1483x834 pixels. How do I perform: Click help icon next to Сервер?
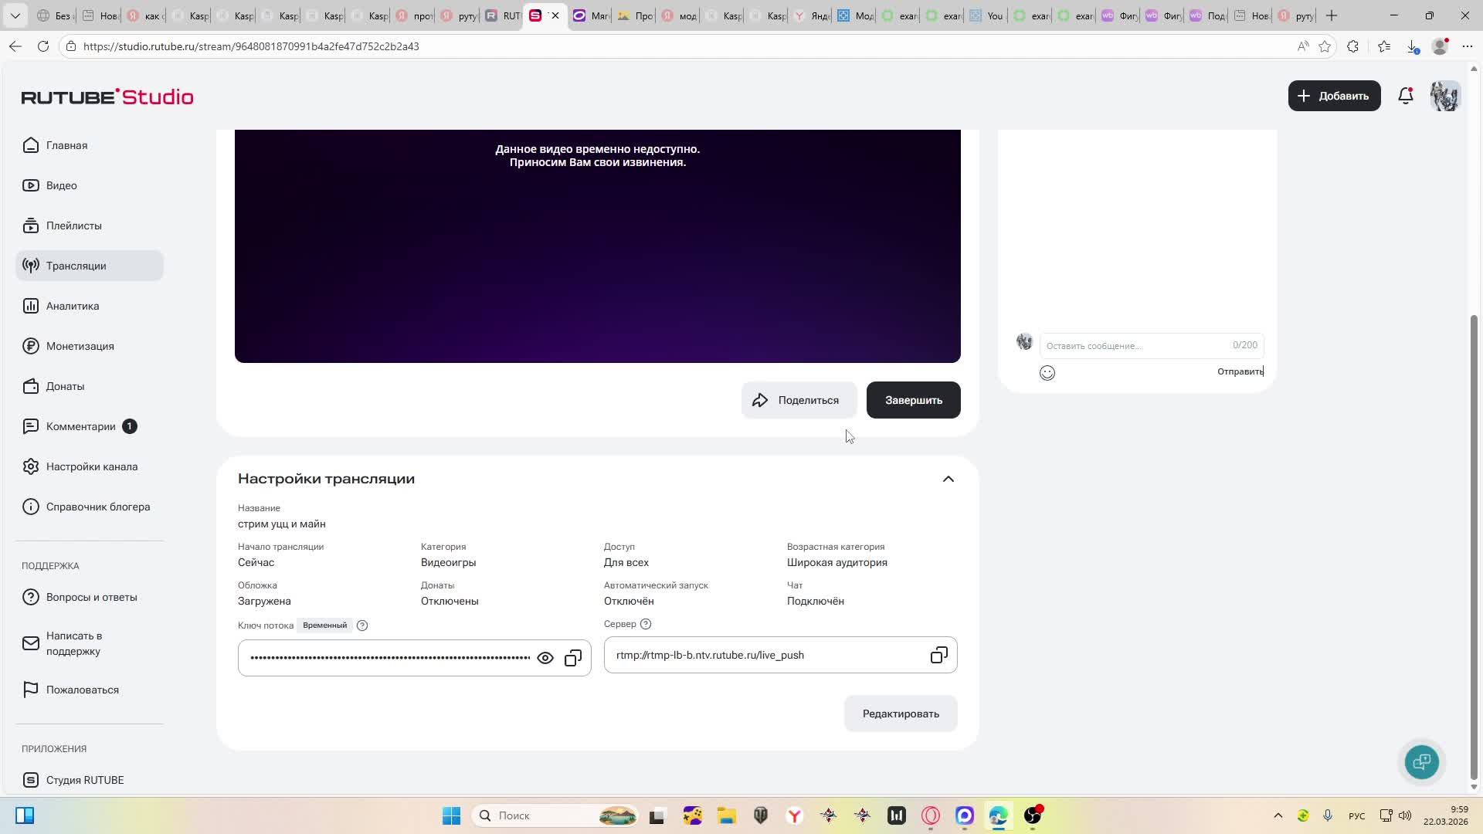point(646,624)
